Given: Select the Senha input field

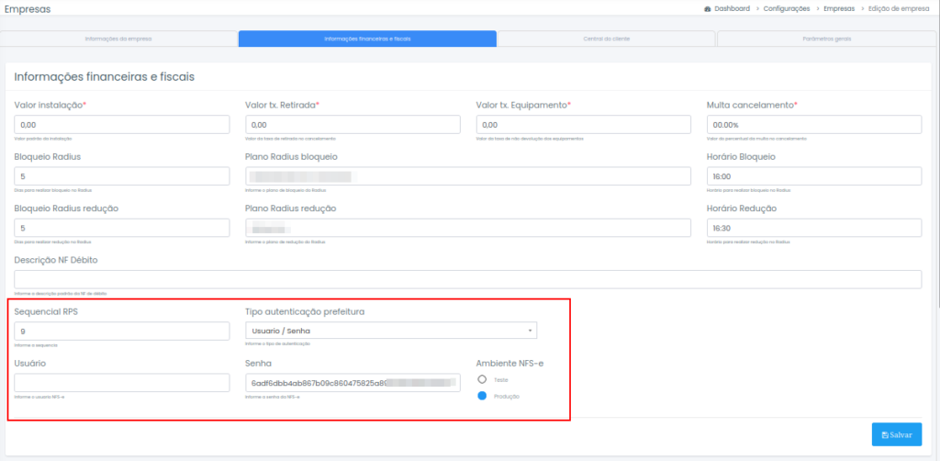Looking at the screenshot, I should tap(352, 382).
